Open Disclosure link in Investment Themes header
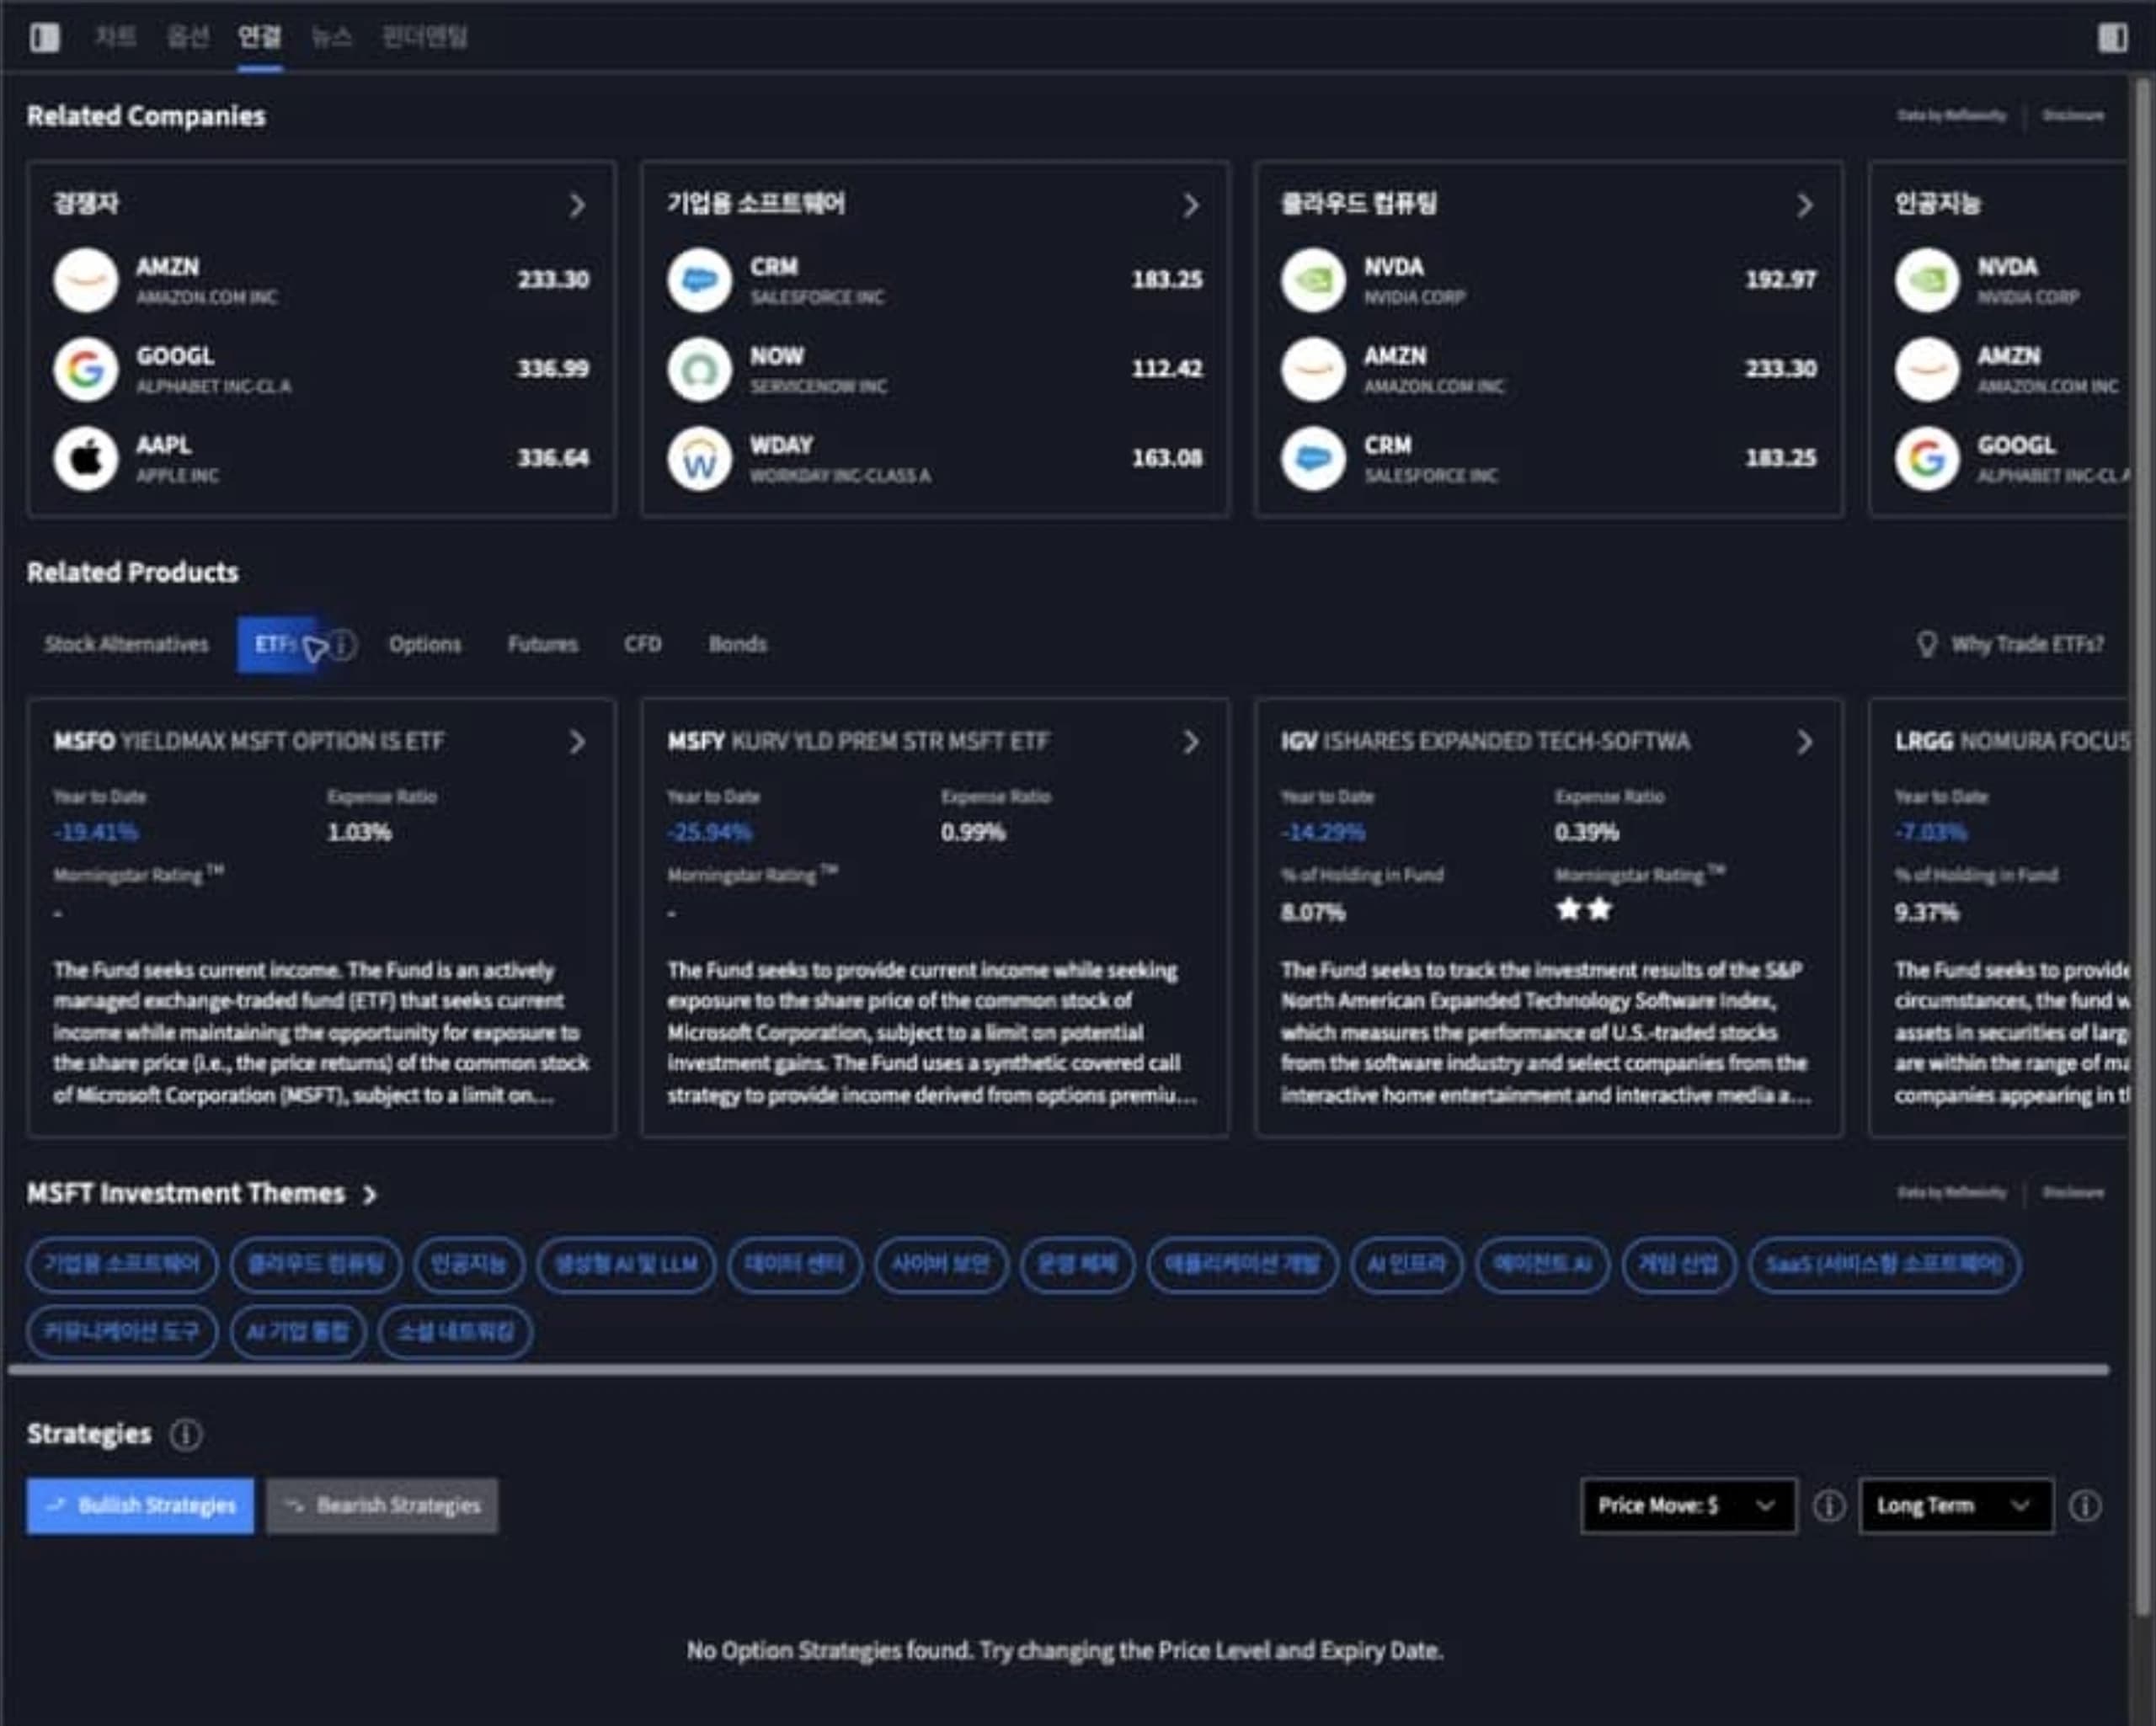 [x=2073, y=1193]
